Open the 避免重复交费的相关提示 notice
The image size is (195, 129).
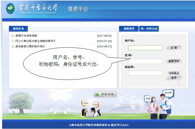click(30, 46)
